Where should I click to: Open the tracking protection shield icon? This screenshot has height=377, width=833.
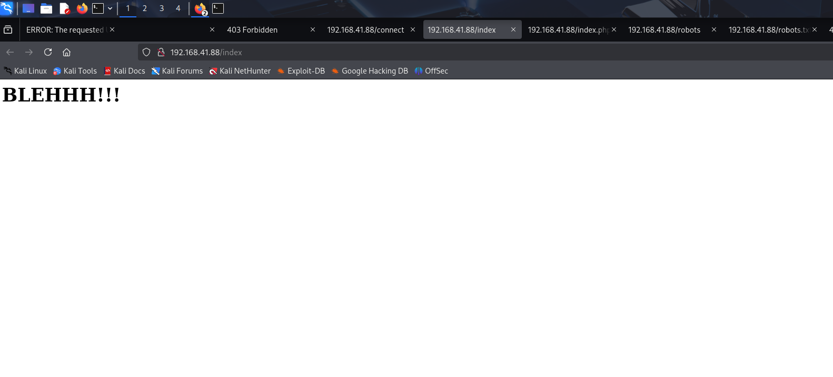tap(146, 52)
